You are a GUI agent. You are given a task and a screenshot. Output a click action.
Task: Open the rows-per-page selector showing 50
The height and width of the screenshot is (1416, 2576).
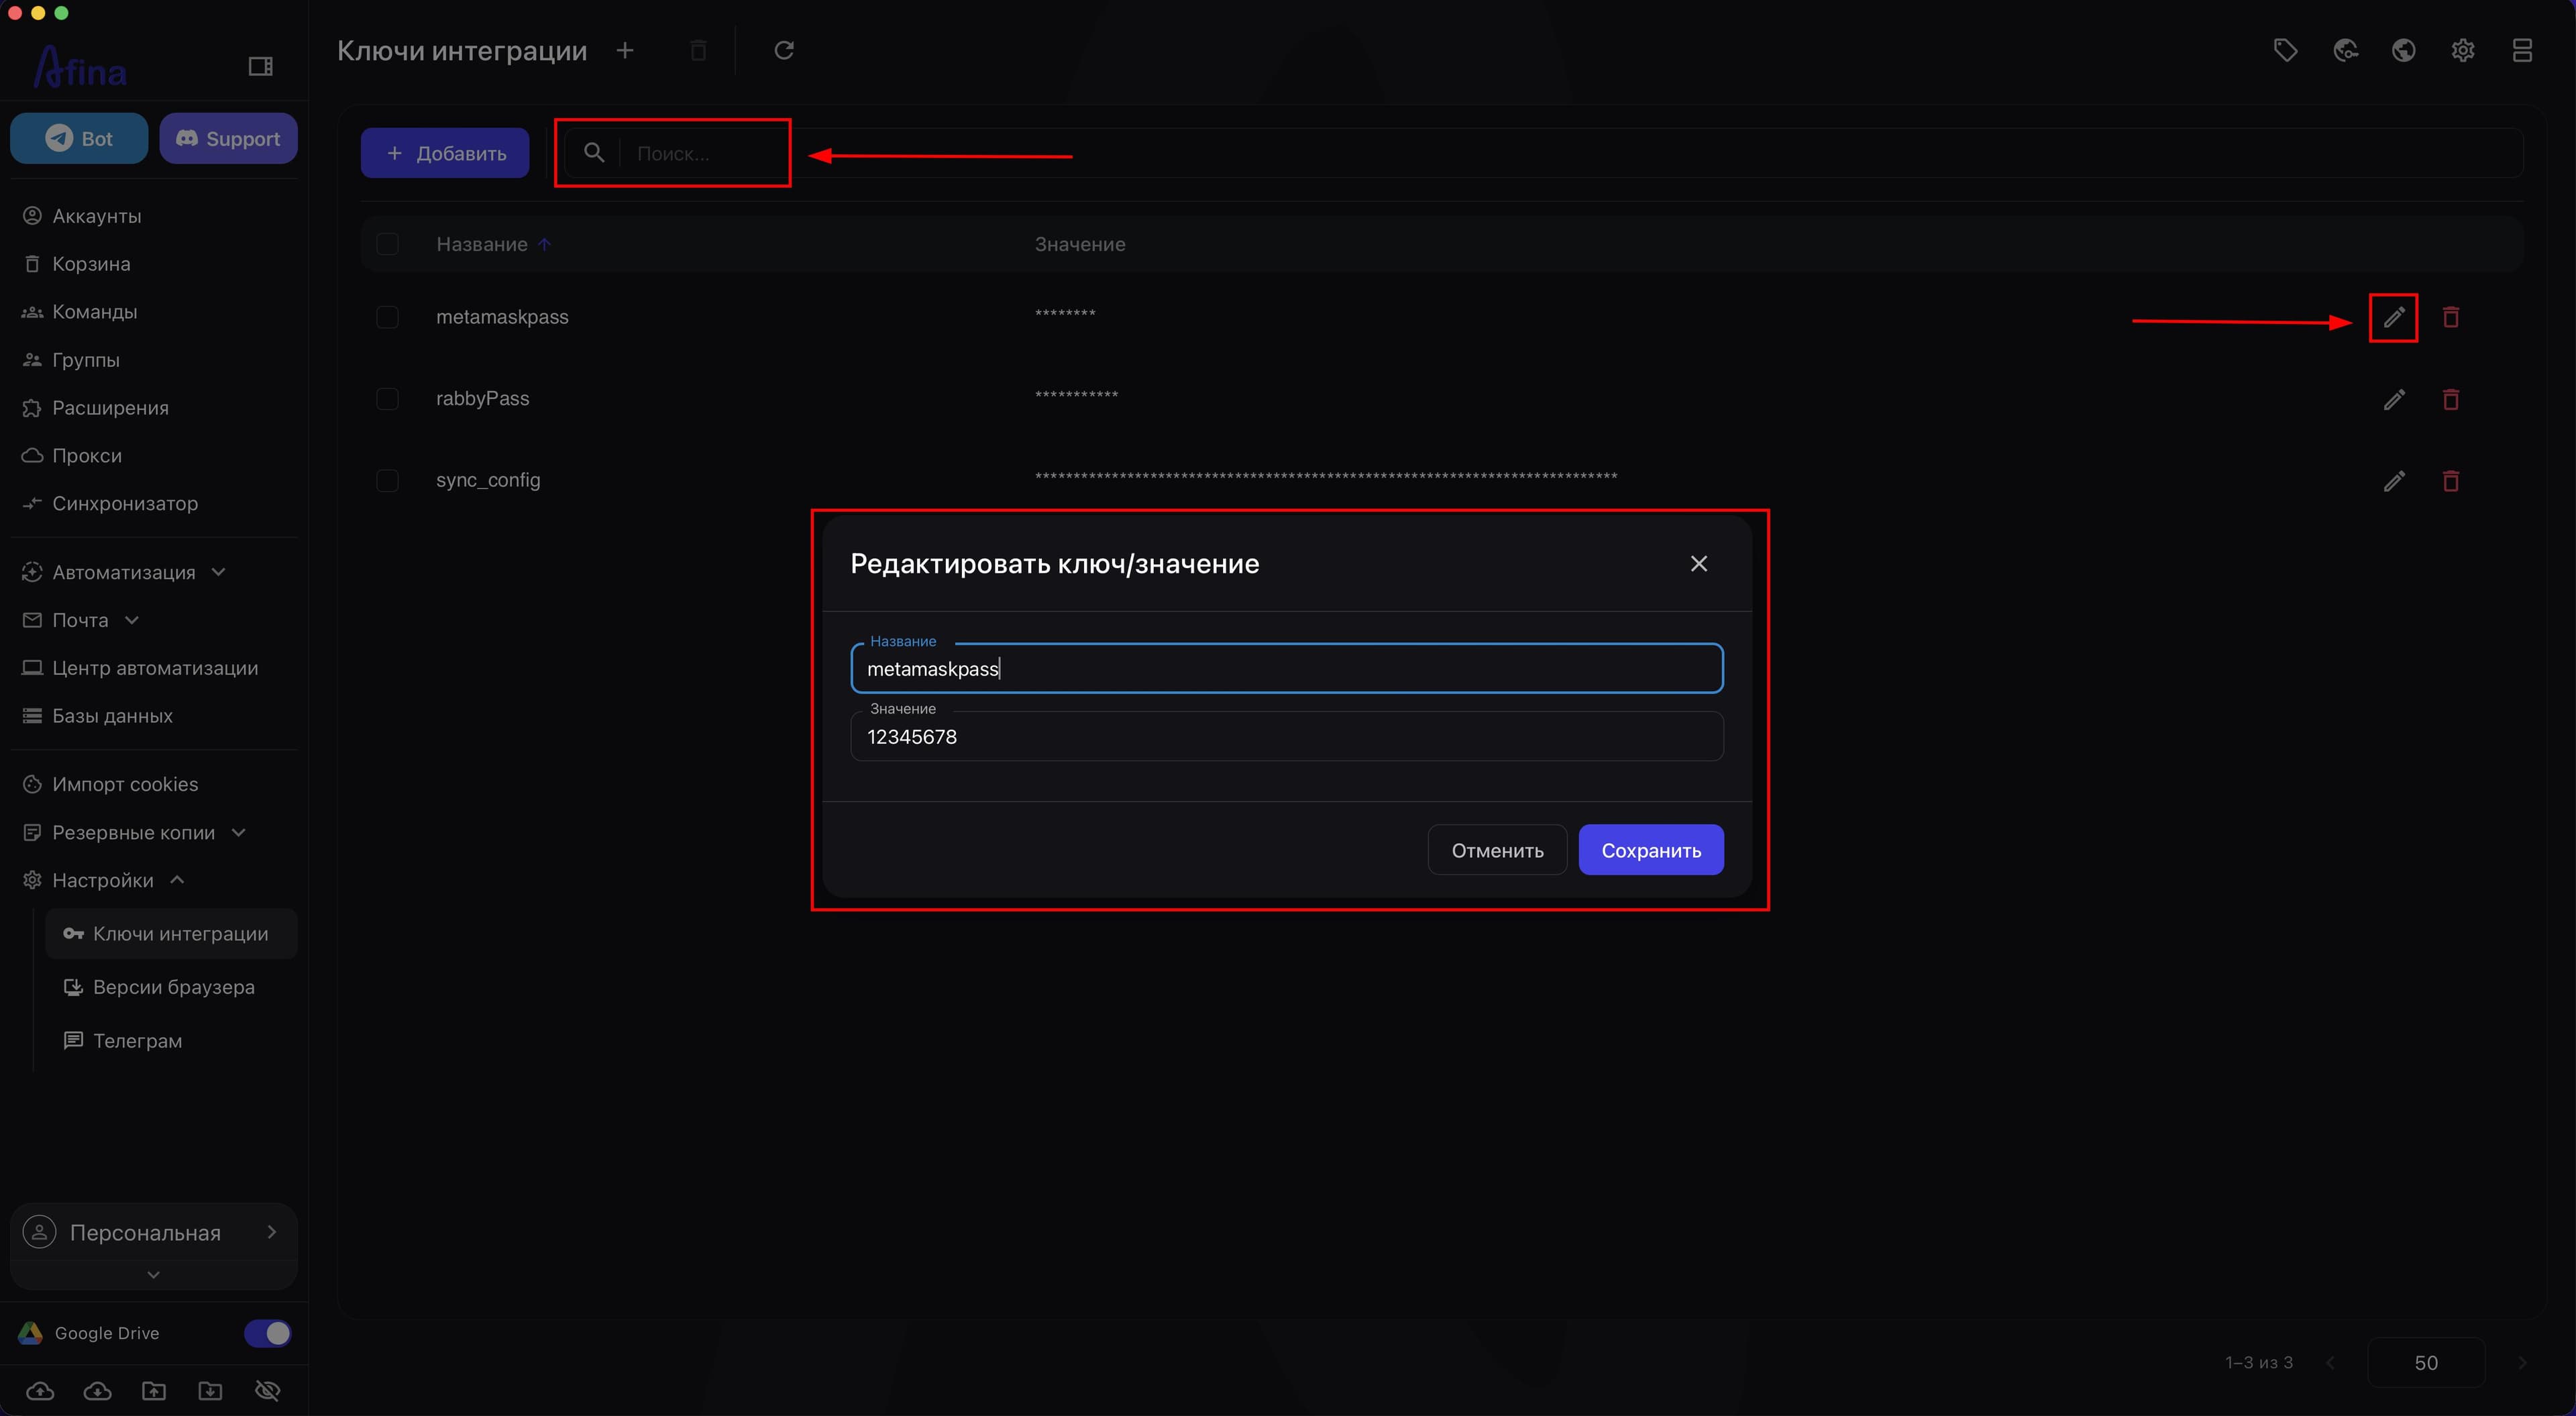tap(2426, 1363)
